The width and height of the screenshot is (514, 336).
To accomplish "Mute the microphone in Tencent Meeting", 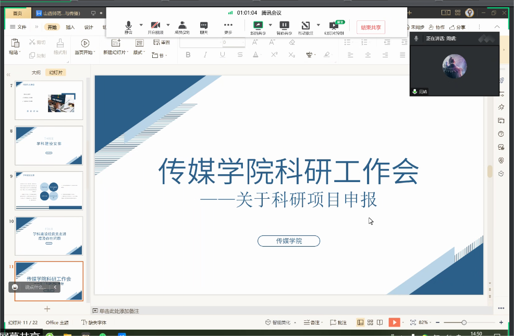I will pos(128,26).
